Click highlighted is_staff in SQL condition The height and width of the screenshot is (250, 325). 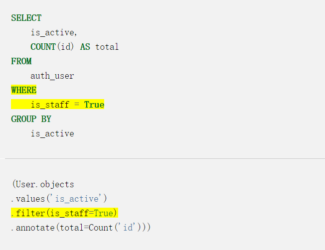coord(50,105)
